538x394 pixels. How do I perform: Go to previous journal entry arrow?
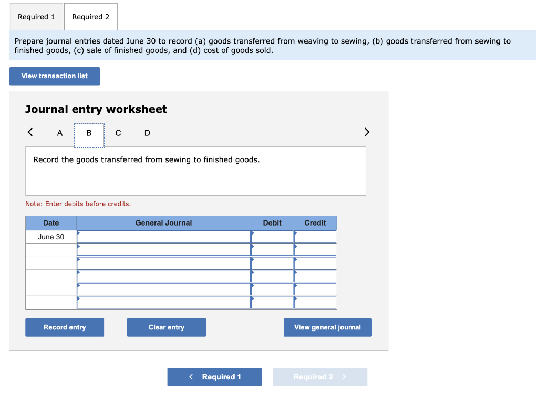coord(30,132)
